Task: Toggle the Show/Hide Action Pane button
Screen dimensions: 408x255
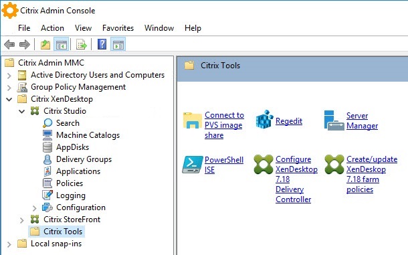Action: [118, 45]
